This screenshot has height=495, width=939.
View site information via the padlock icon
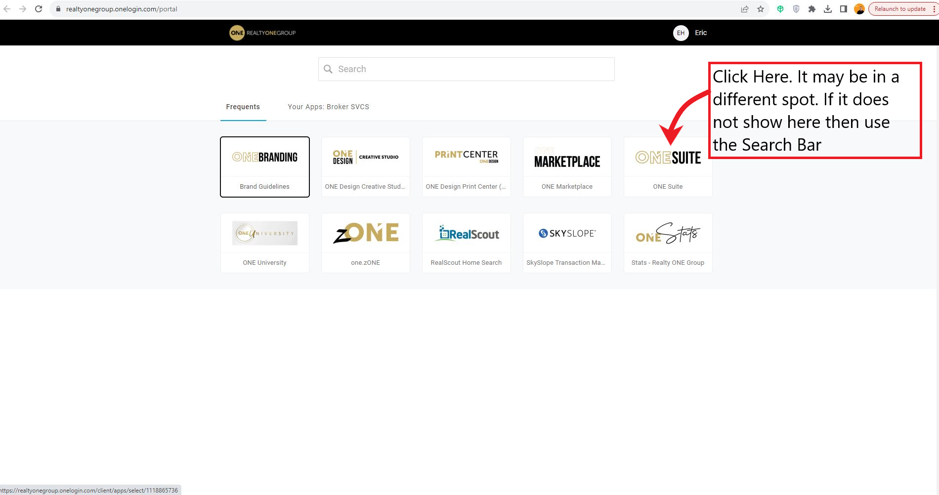click(x=58, y=9)
